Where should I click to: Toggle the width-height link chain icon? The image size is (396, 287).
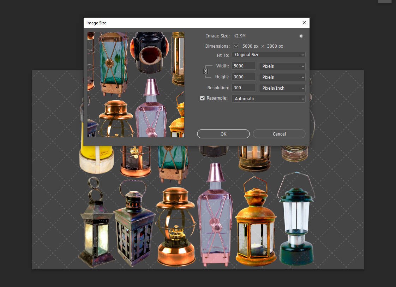tap(205, 71)
